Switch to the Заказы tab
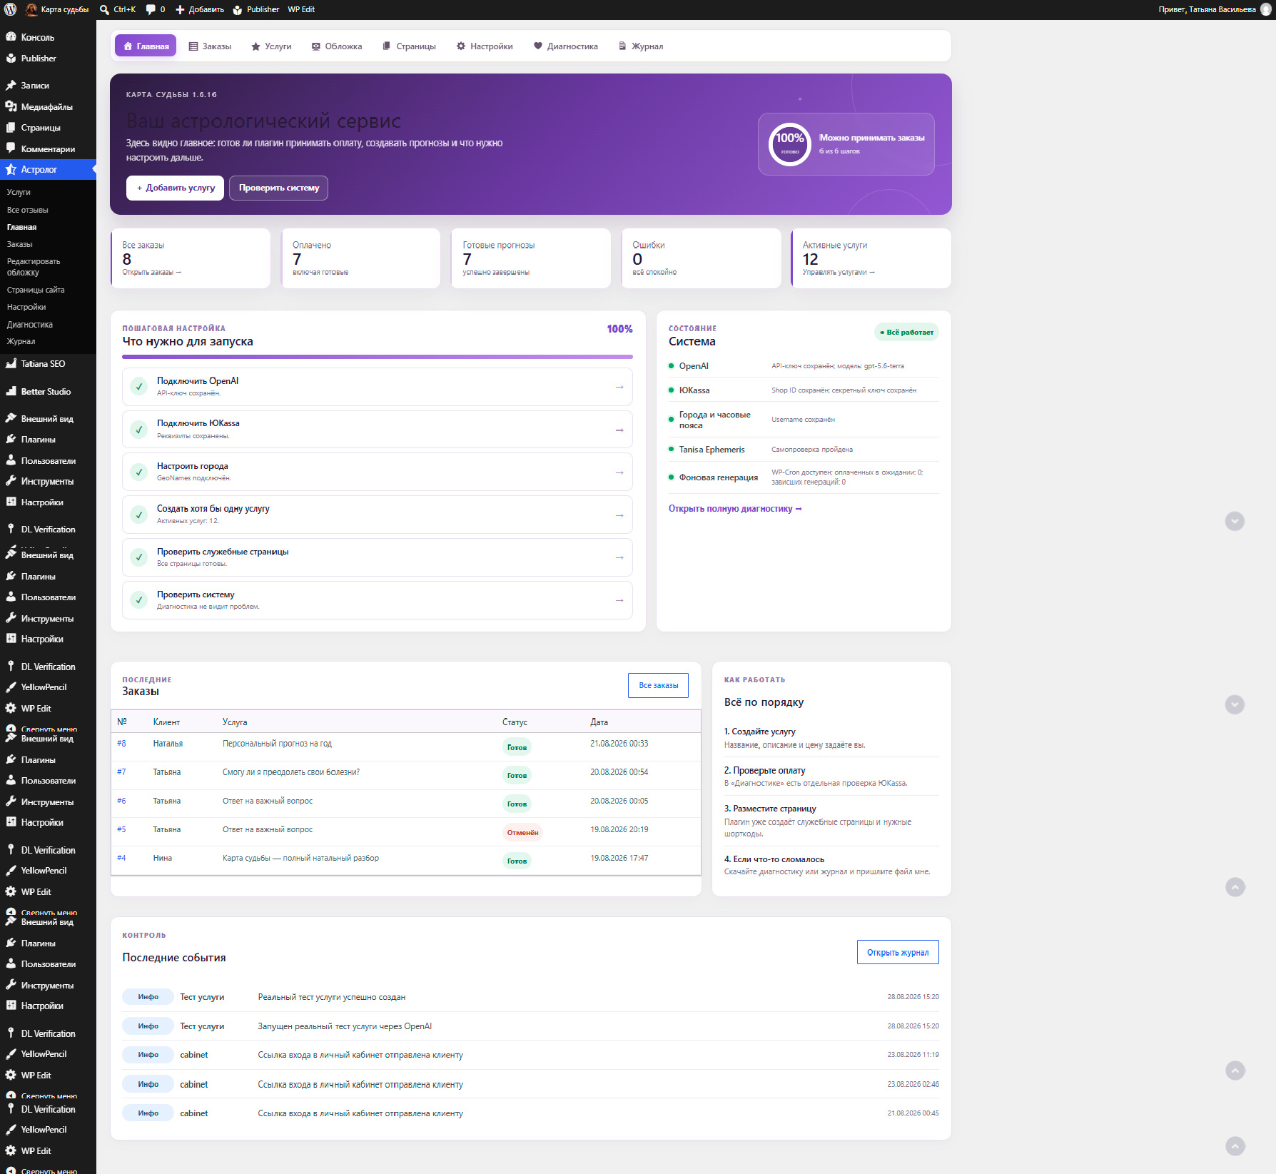Viewport: 1276px width, 1174px height. (x=210, y=46)
